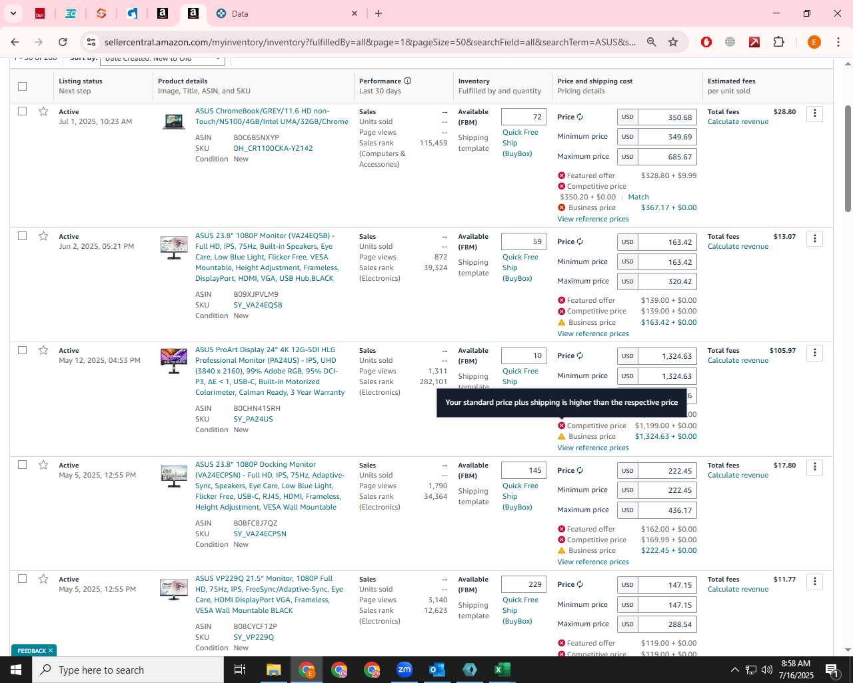Check the VA24ECPSN docking monitor checkbox
This screenshot has width=853, height=683.
(x=22, y=465)
